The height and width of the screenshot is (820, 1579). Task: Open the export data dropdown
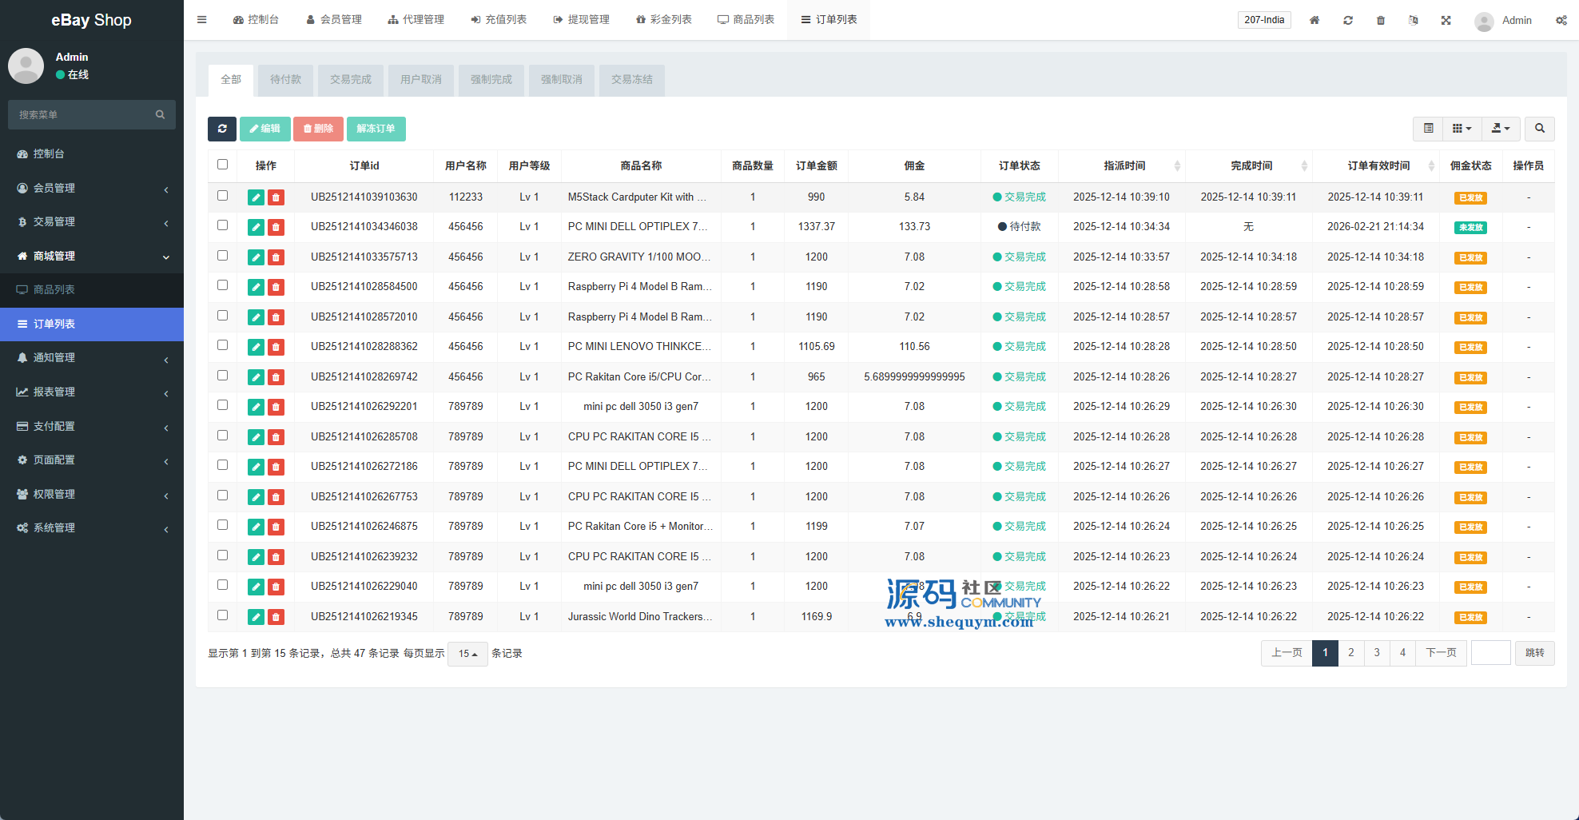(x=1501, y=129)
